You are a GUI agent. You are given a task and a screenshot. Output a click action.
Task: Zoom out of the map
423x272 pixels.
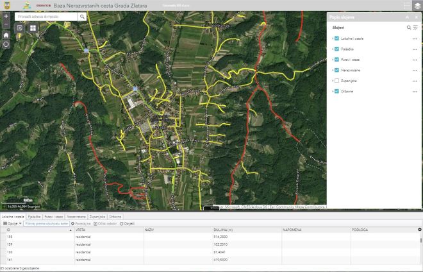(x=6, y=23)
